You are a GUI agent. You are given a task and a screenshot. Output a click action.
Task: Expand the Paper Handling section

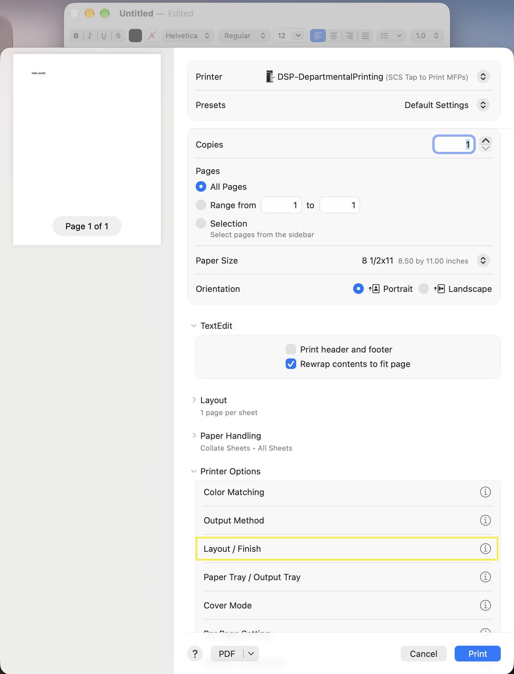[194, 435]
